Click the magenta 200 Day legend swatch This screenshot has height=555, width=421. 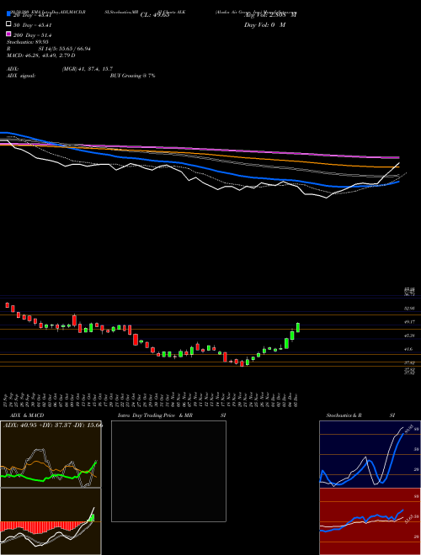[8, 34]
